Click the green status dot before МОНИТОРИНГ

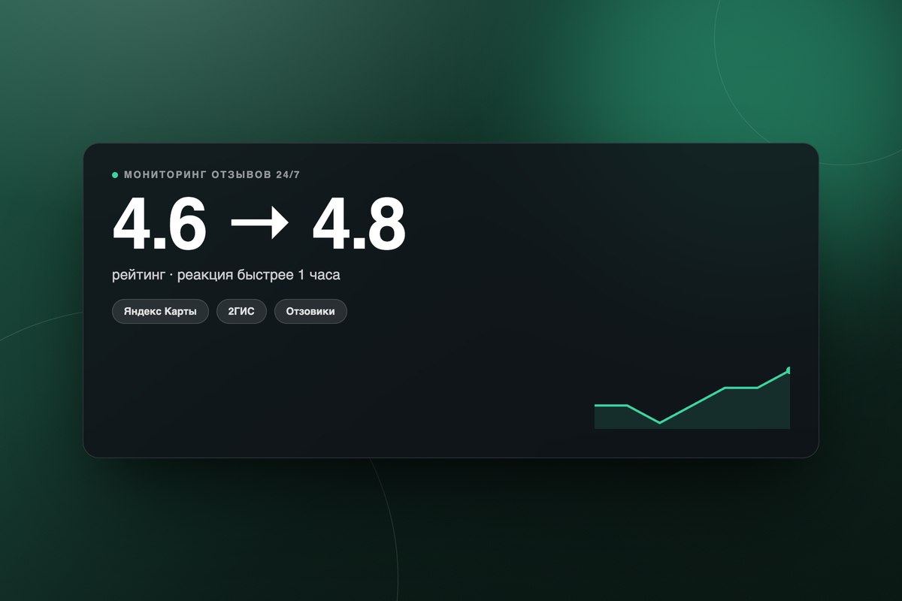click(x=115, y=175)
